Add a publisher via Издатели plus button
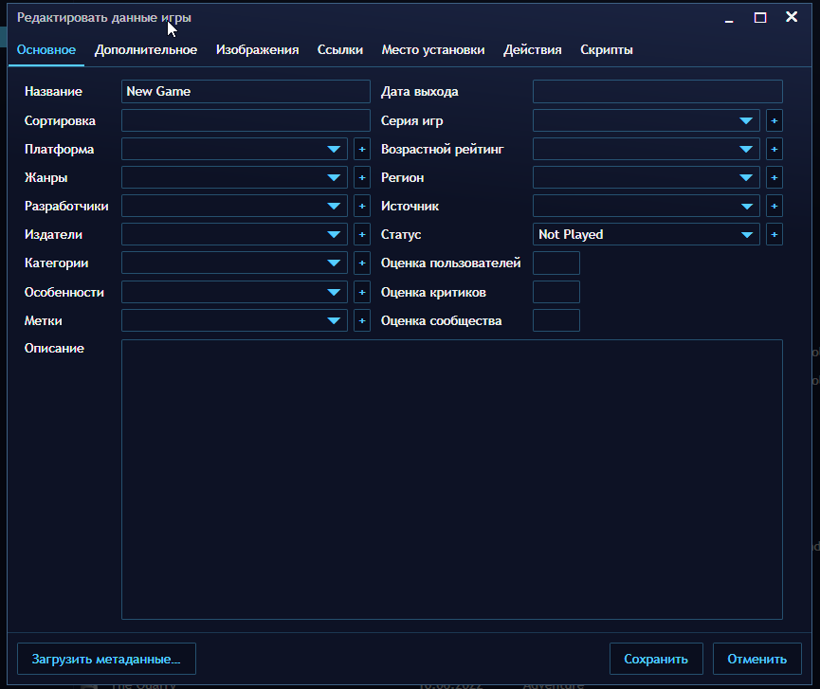Screen dimensions: 820x689 pos(361,234)
